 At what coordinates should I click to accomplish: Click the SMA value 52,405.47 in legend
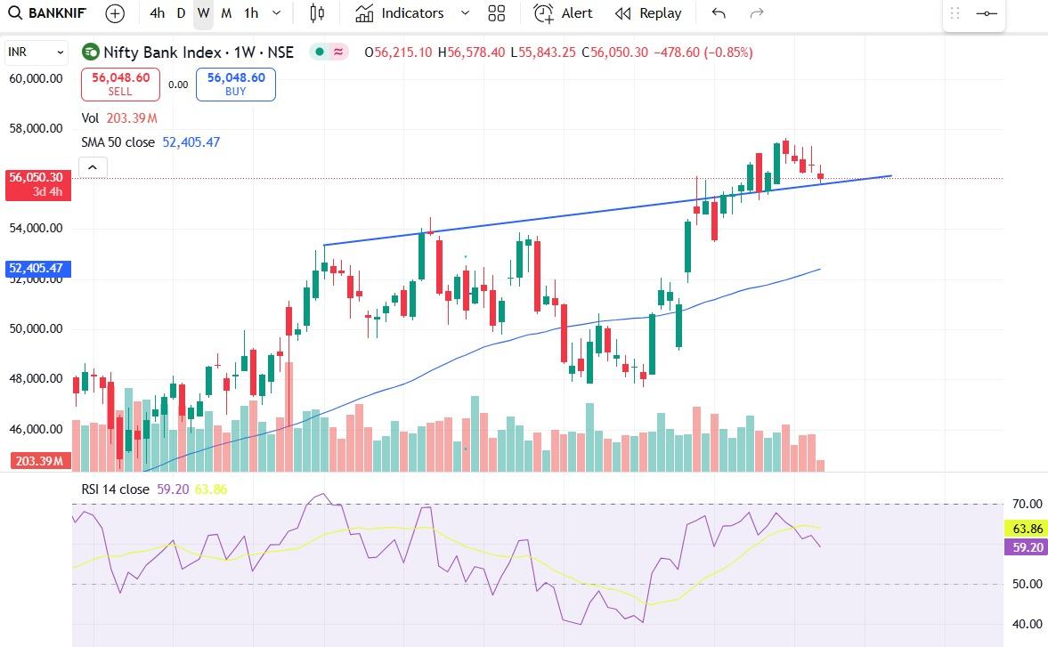coord(191,142)
